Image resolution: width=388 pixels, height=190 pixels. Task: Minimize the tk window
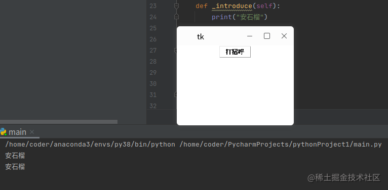250,36
